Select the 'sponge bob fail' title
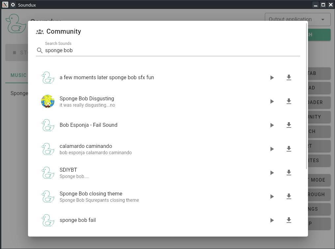 (x=77, y=220)
